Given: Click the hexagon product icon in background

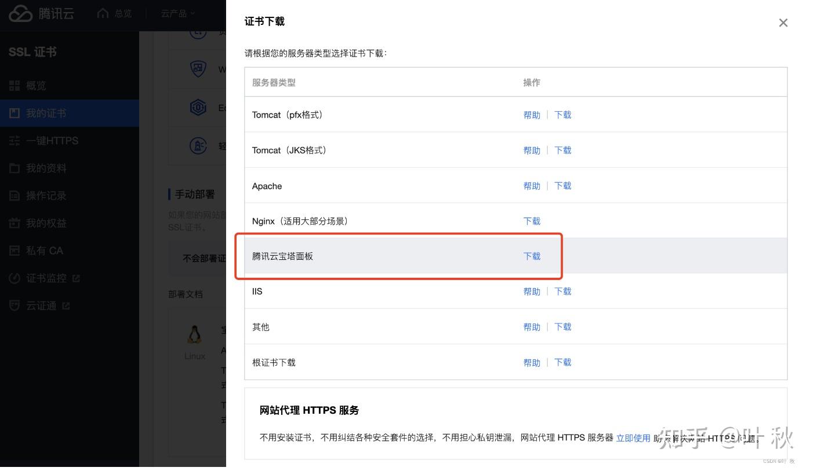Looking at the screenshot, I should point(198,108).
